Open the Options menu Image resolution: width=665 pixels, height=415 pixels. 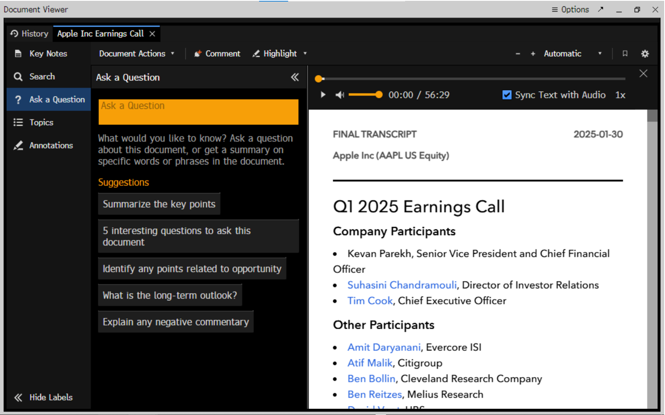[570, 9]
